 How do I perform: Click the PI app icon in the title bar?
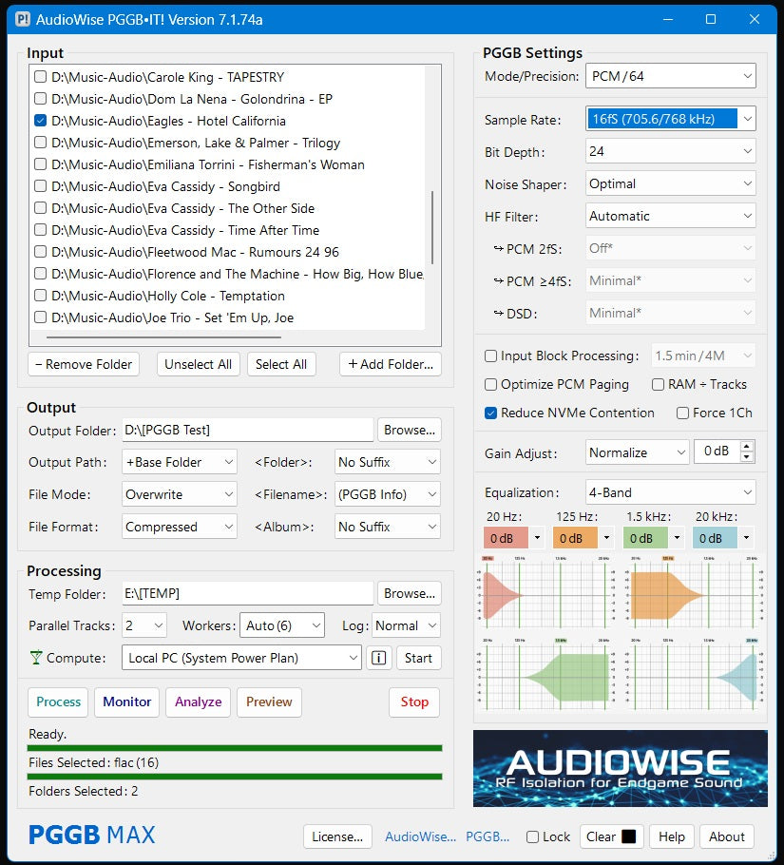[24, 19]
